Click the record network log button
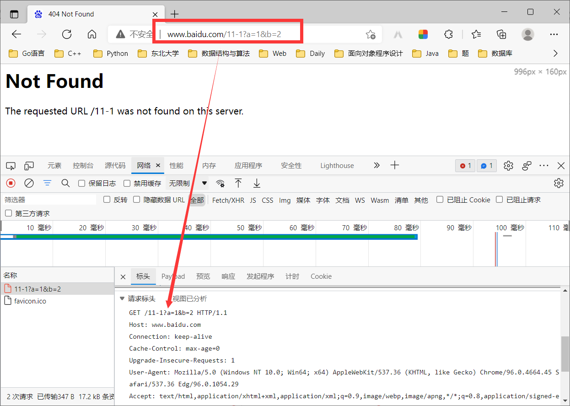Image resolution: width=570 pixels, height=406 pixels. (11, 183)
